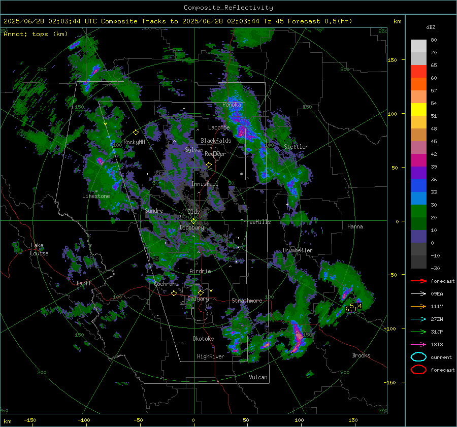Click the Hanna city label
457x427 pixels.
point(355,226)
